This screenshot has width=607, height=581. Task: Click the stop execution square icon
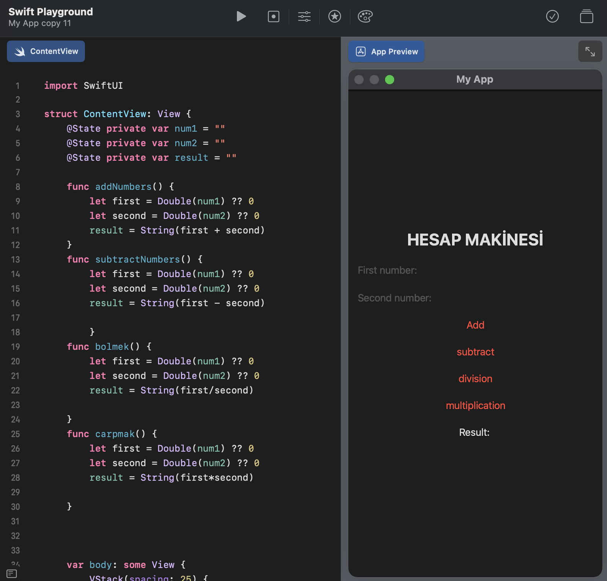(x=273, y=16)
